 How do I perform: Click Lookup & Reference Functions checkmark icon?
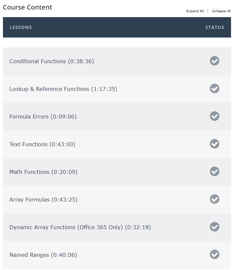tap(214, 89)
